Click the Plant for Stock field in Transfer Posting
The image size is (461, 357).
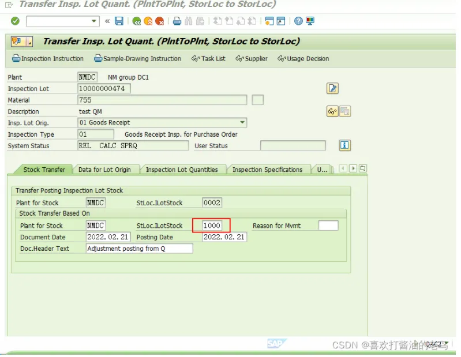96,203
